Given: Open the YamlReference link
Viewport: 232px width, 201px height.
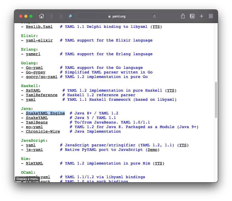Looking at the screenshot, I should (42, 95).
